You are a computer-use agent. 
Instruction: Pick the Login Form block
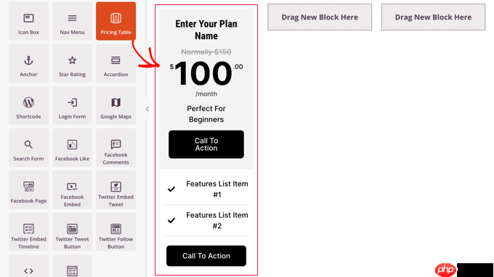[72, 105]
